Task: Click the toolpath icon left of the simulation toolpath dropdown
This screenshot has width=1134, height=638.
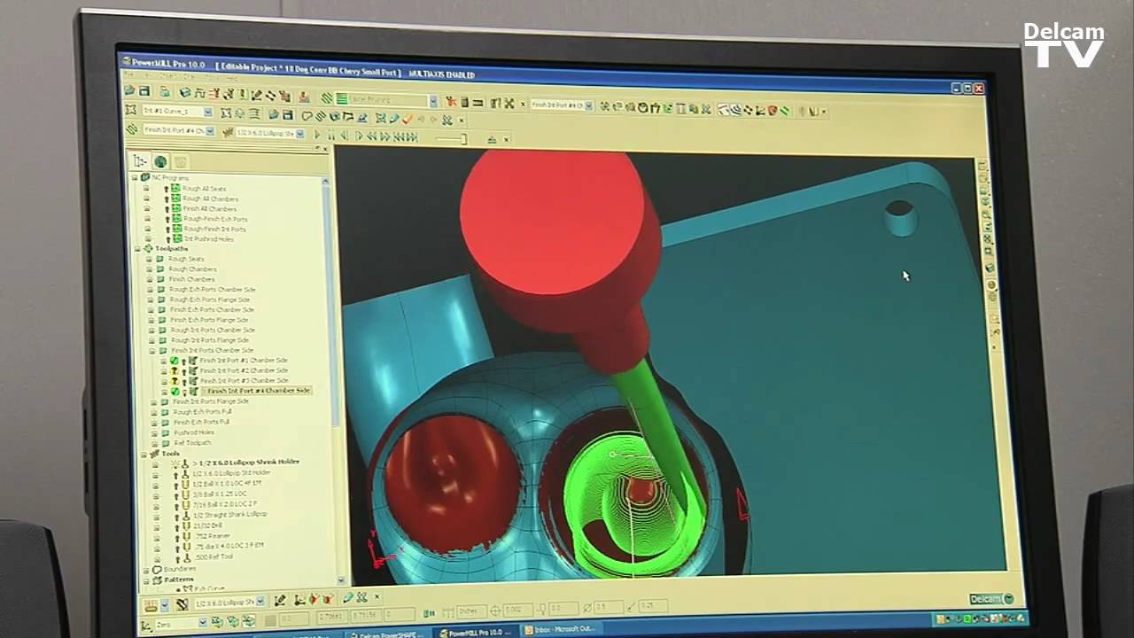Action: click(131, 129)
